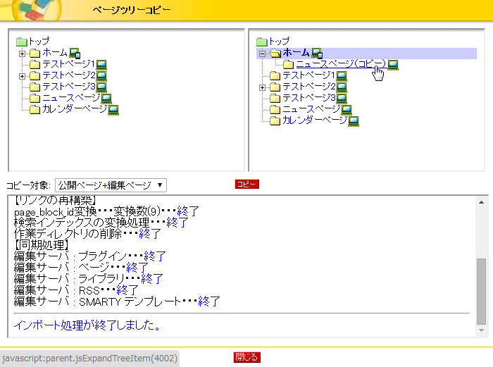This screenshot has height=367, width=493.
Task: Click folder icon of テストページ2 in right tree
Action: click(275, 87)
